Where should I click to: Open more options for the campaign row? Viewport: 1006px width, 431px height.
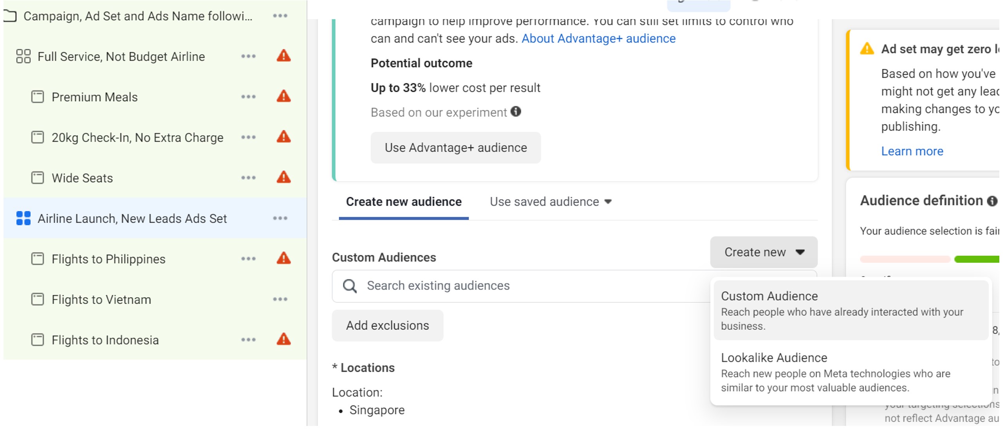click(280, 16)
